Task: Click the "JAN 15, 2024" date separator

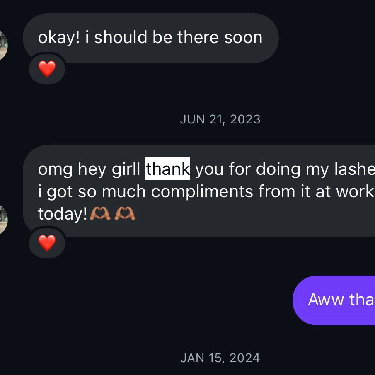Action: pos(220,358)
